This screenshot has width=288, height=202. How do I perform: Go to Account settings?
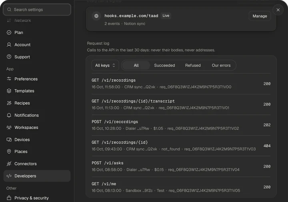point(37,45)
